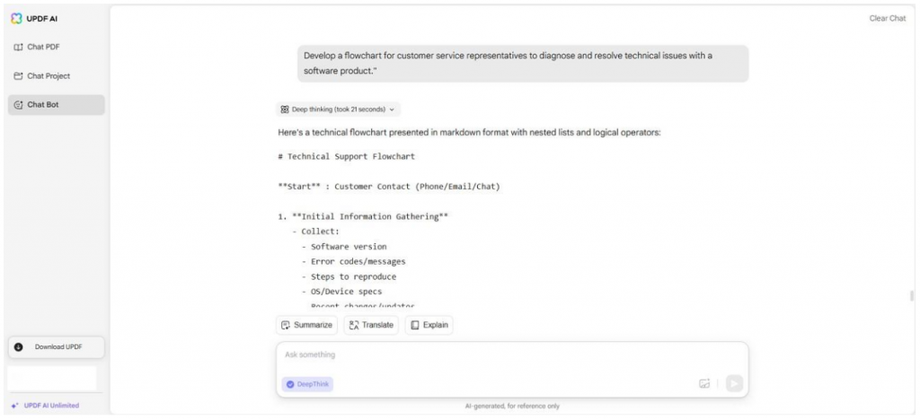Click the Translate language icon

353,325
